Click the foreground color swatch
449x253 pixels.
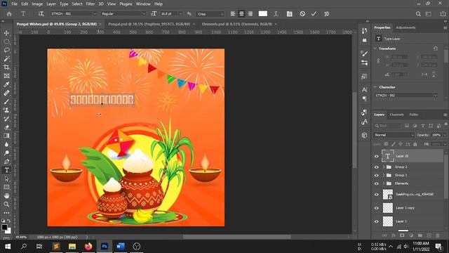[4, 227]
